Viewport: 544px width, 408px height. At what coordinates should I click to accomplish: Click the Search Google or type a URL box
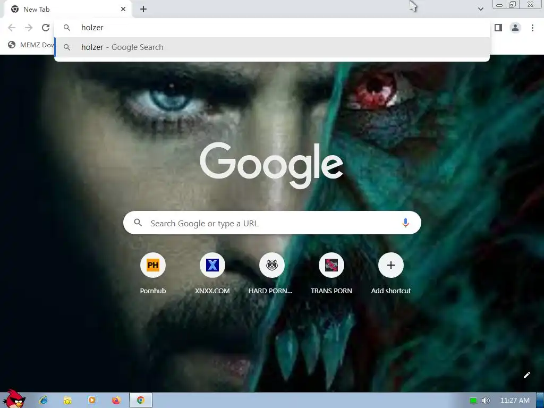[272, 223]
